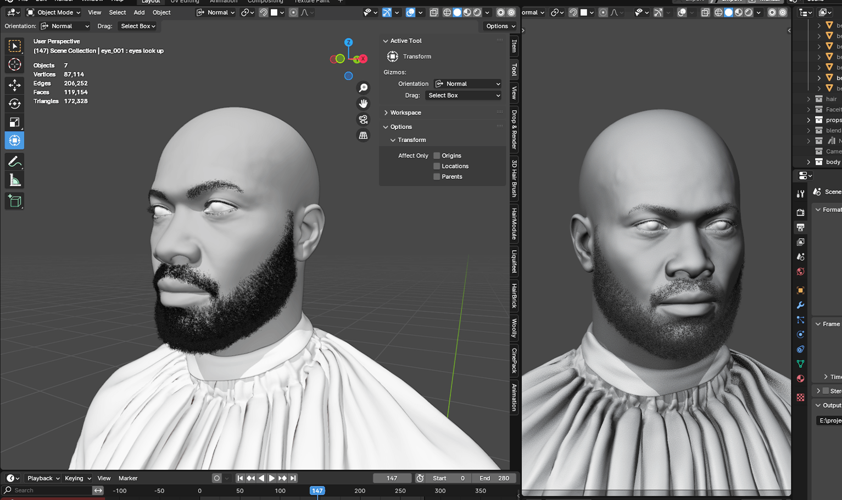Screen dimensions: 842x500
Task: Pick the Scale tool
Action: (15, 122)
